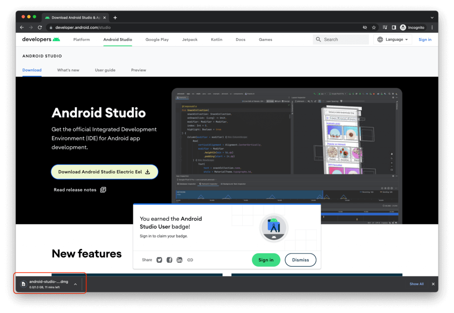Reload the current page

40,27
